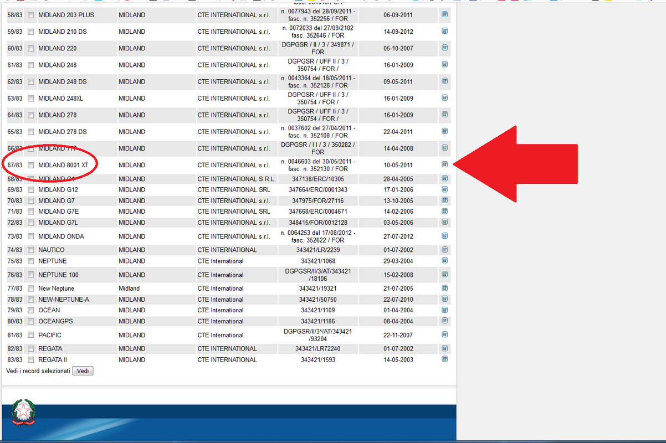Open details icon for MIDLAND 248 row 61/83
Image resolution: width=666 pixels, height=443 pixels.
click(x=444, y=64)
